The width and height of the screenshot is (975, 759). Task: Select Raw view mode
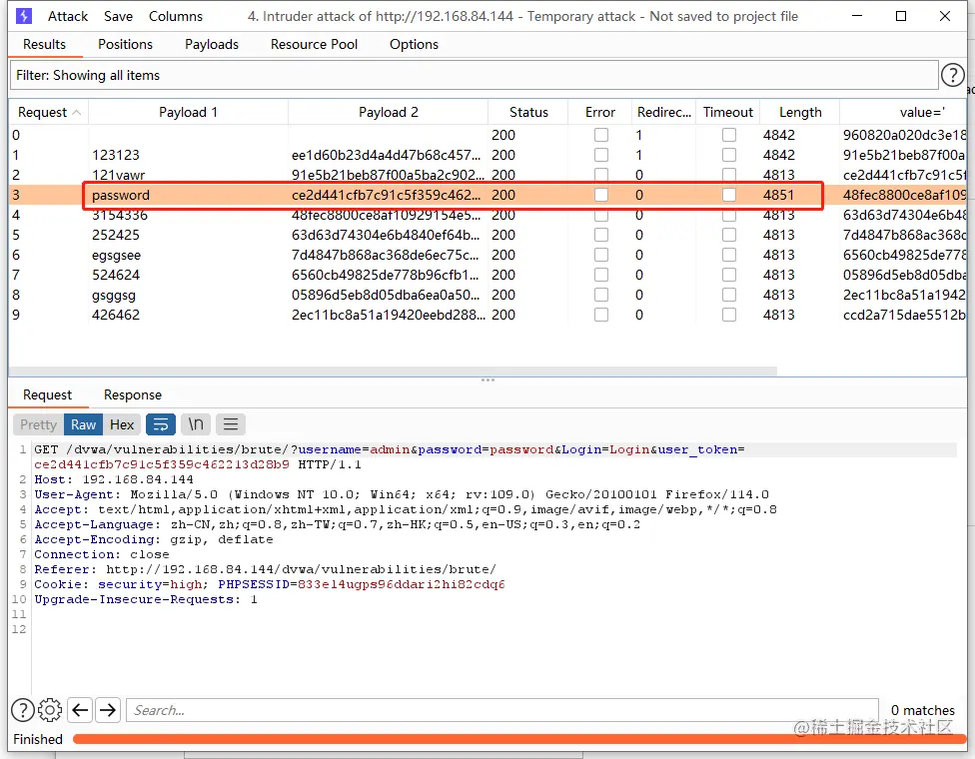coord(83,424)
